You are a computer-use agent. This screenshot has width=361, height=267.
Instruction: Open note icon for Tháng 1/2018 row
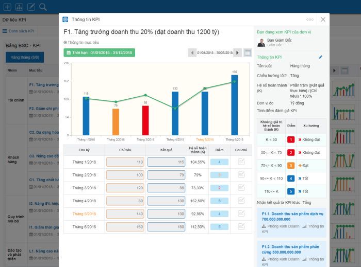click(x=241, y=162)
